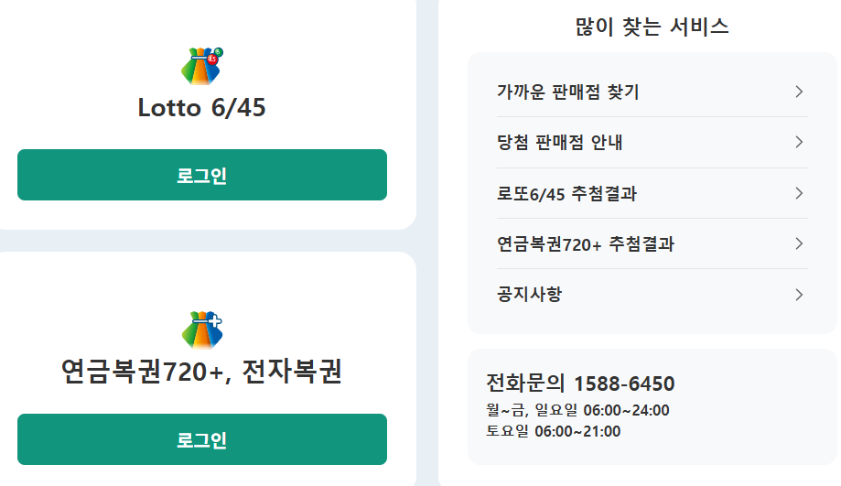
Task: Open 가까운 판매점 찾기 service
Action: coord(567,92)
